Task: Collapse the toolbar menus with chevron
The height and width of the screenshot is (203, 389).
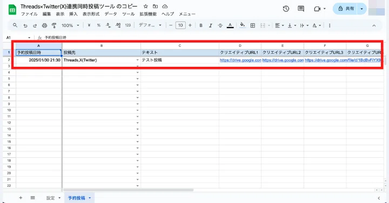Action: click(374, 25)
